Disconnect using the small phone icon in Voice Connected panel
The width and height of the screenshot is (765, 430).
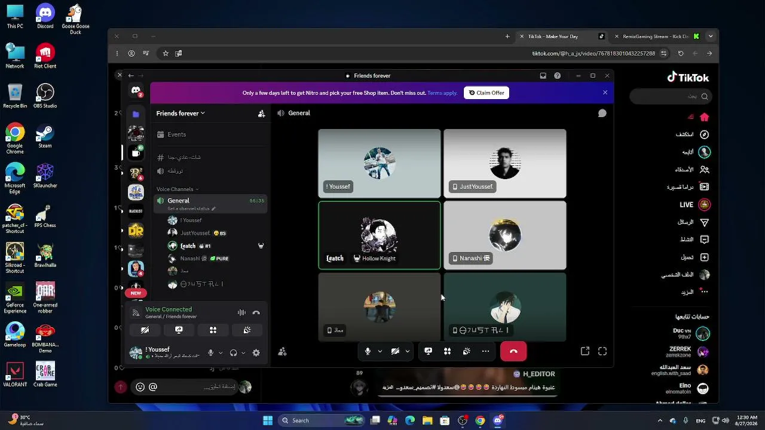[x=256, y=313]
